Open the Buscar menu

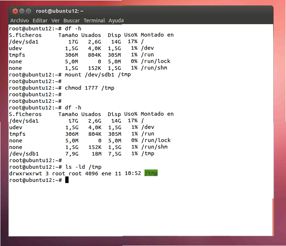point(71,20)
